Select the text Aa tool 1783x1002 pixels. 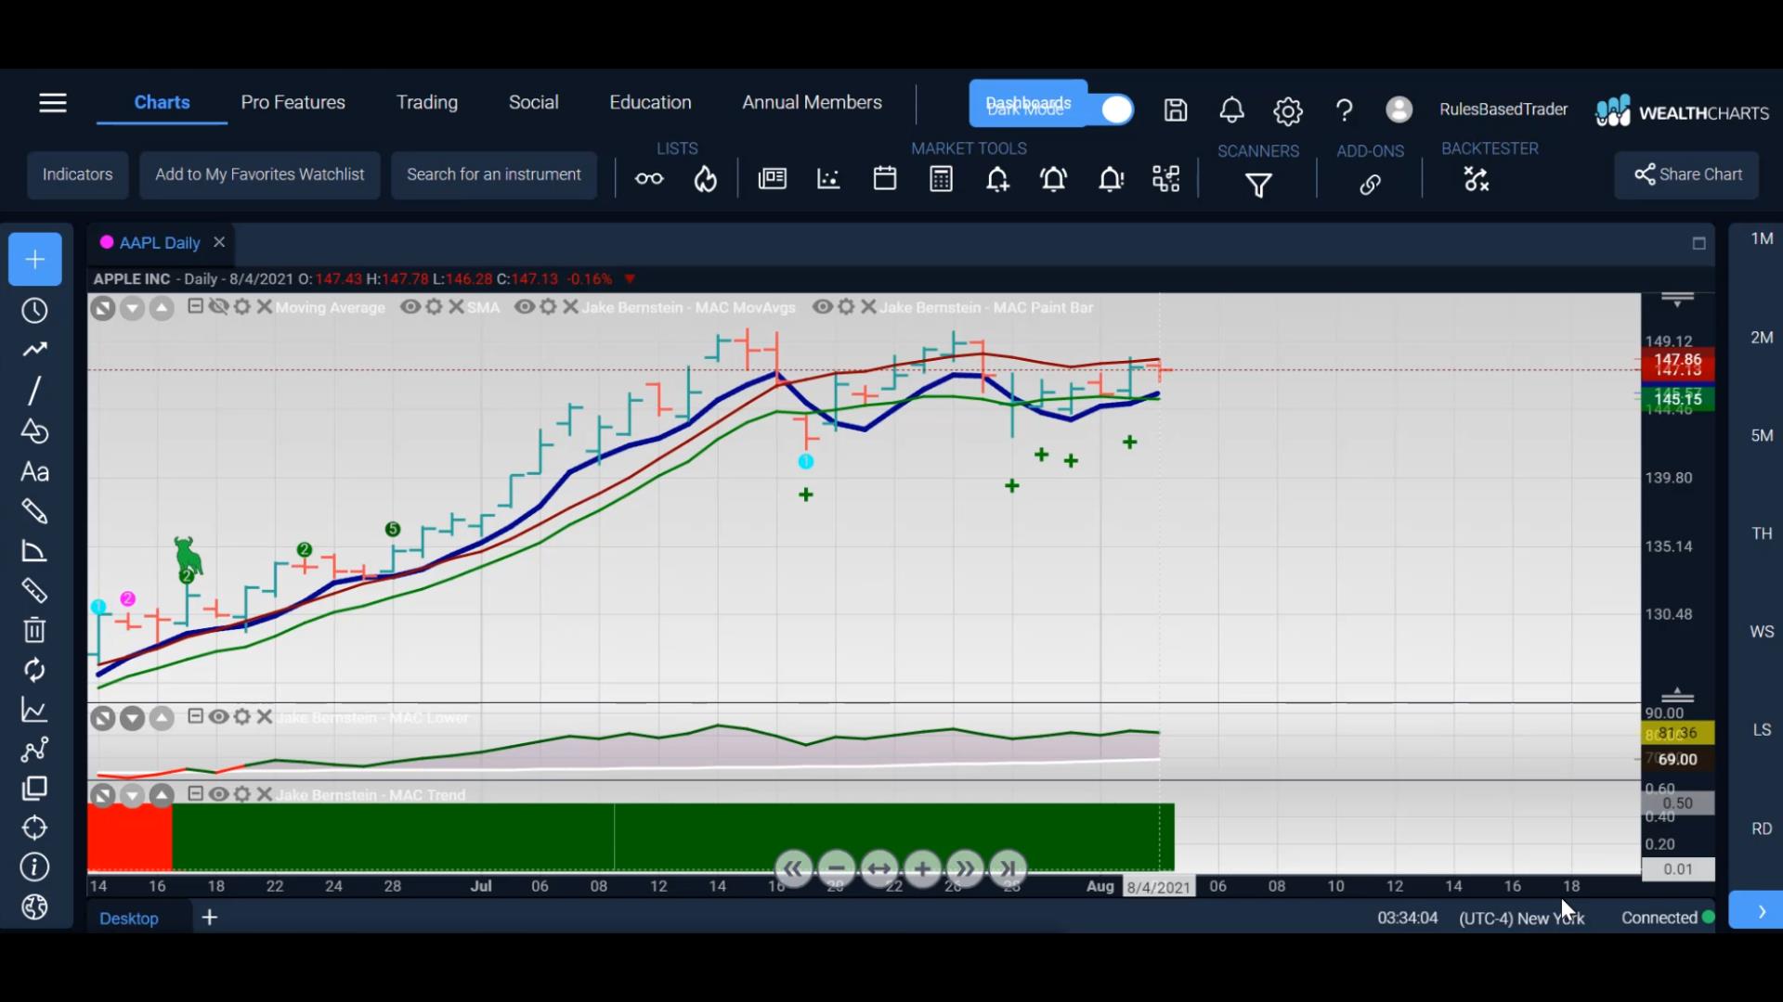point(34,472)
